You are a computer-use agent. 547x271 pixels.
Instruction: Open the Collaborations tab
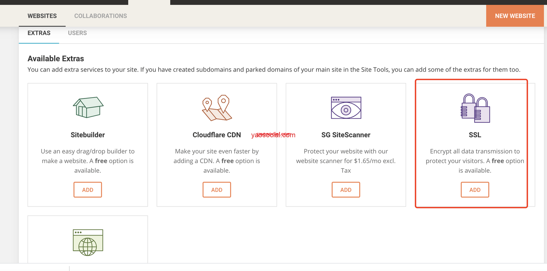click(101, 16)
